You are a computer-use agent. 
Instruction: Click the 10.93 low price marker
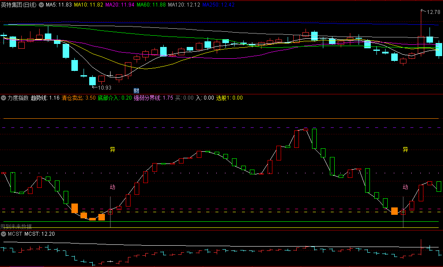point(104,88)
